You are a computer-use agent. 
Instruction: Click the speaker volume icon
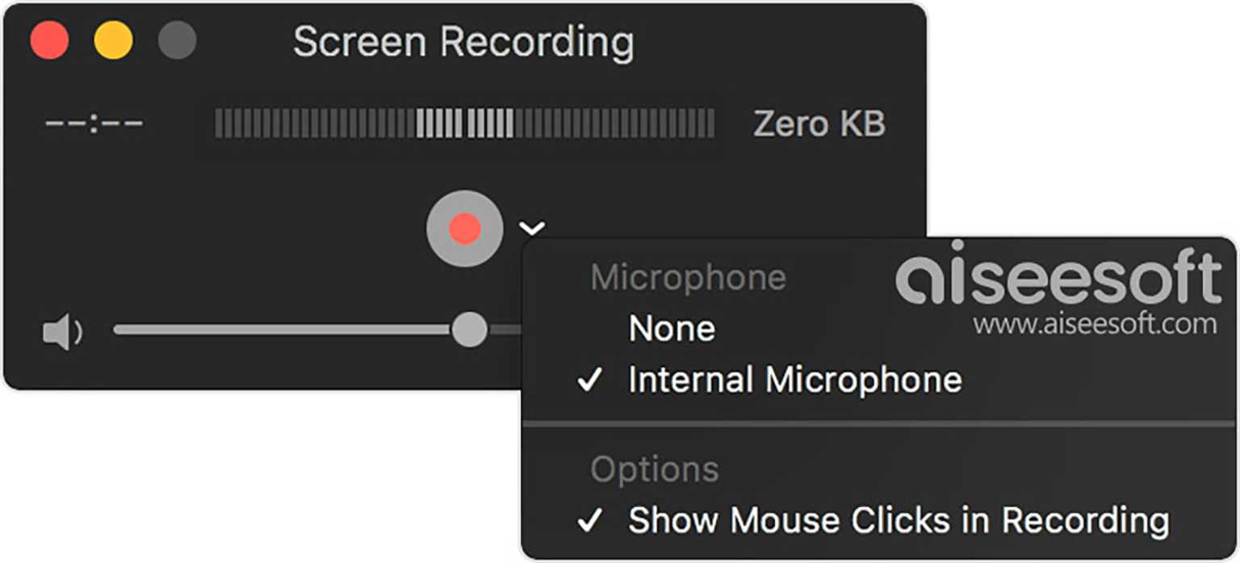[63, 330]
